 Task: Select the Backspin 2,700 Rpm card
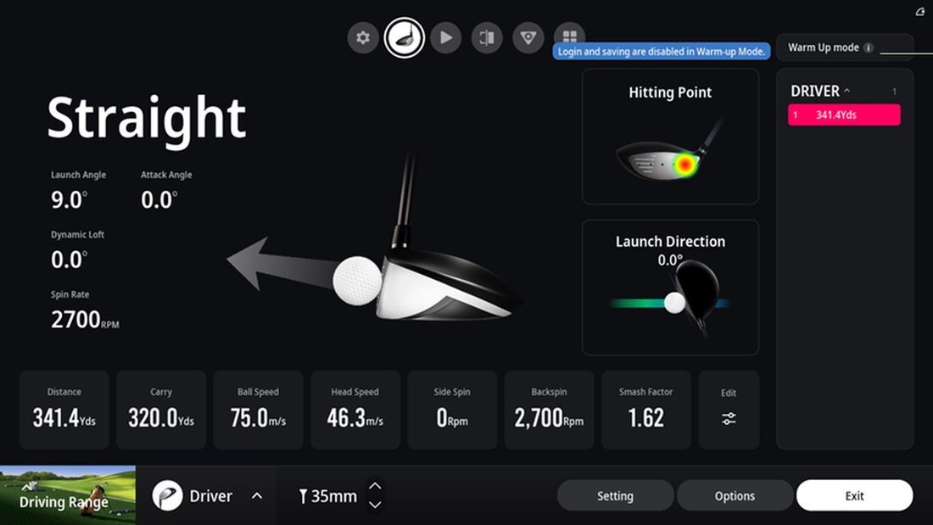click(x=550, y=410)
